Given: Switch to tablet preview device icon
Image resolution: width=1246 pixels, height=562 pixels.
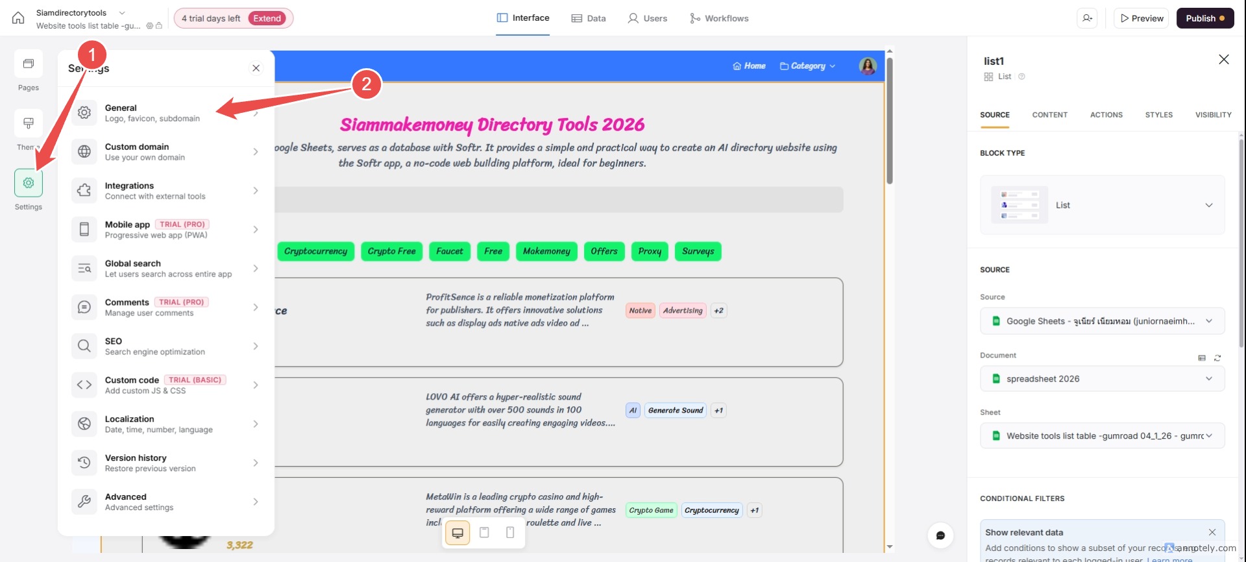Looking at the screenshot, I should point(484,533).
